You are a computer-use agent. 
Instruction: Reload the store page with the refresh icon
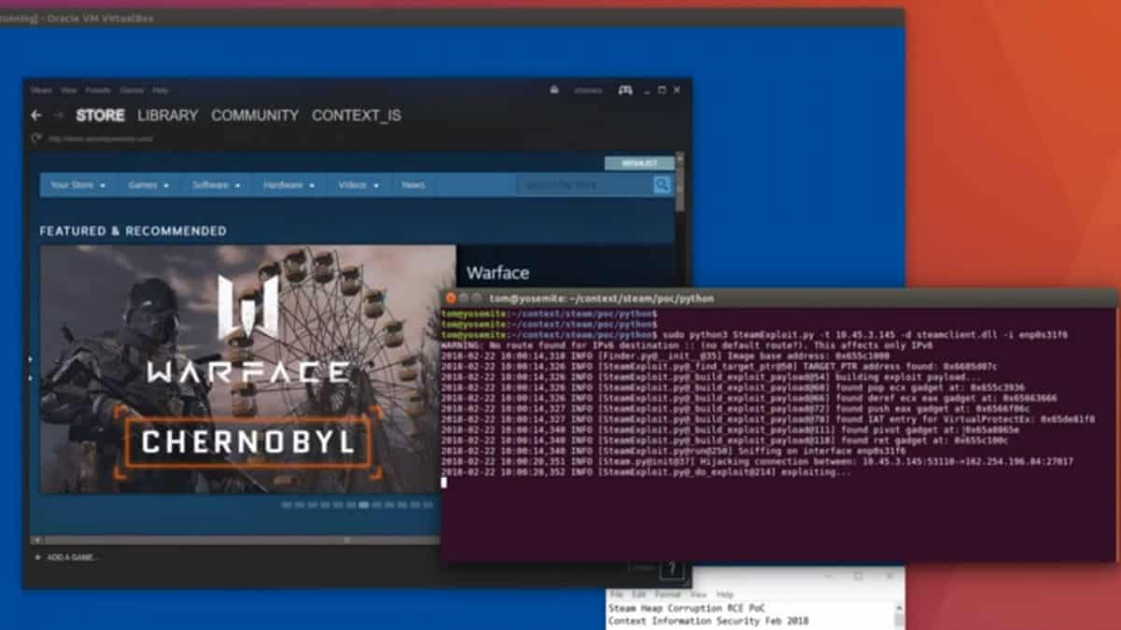pyautogui.click(x=38, y=137)
